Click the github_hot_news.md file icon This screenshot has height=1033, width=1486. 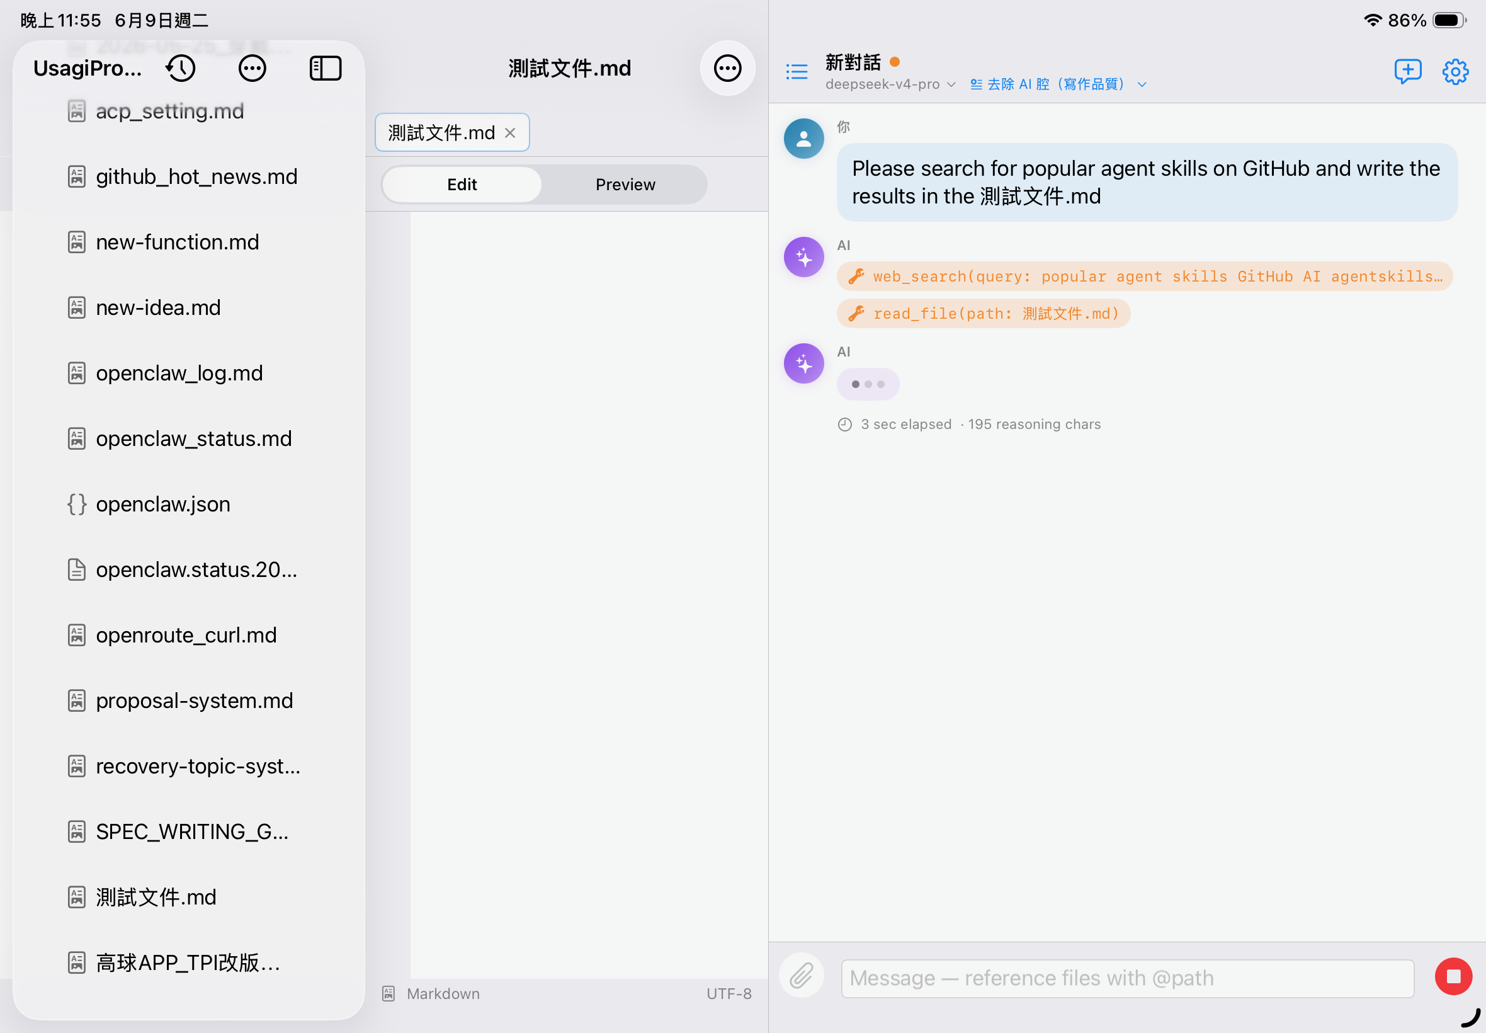[76, 177]
